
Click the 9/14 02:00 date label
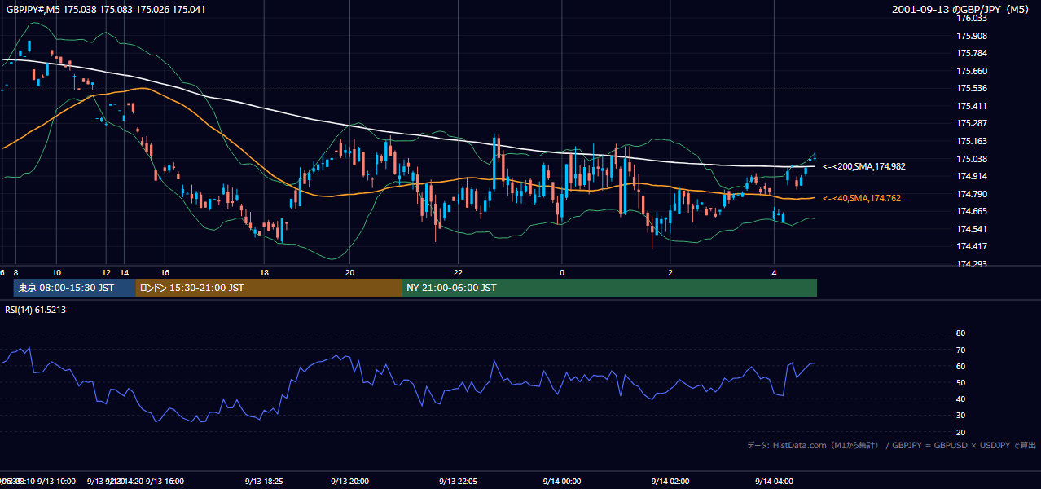(670, 482)
